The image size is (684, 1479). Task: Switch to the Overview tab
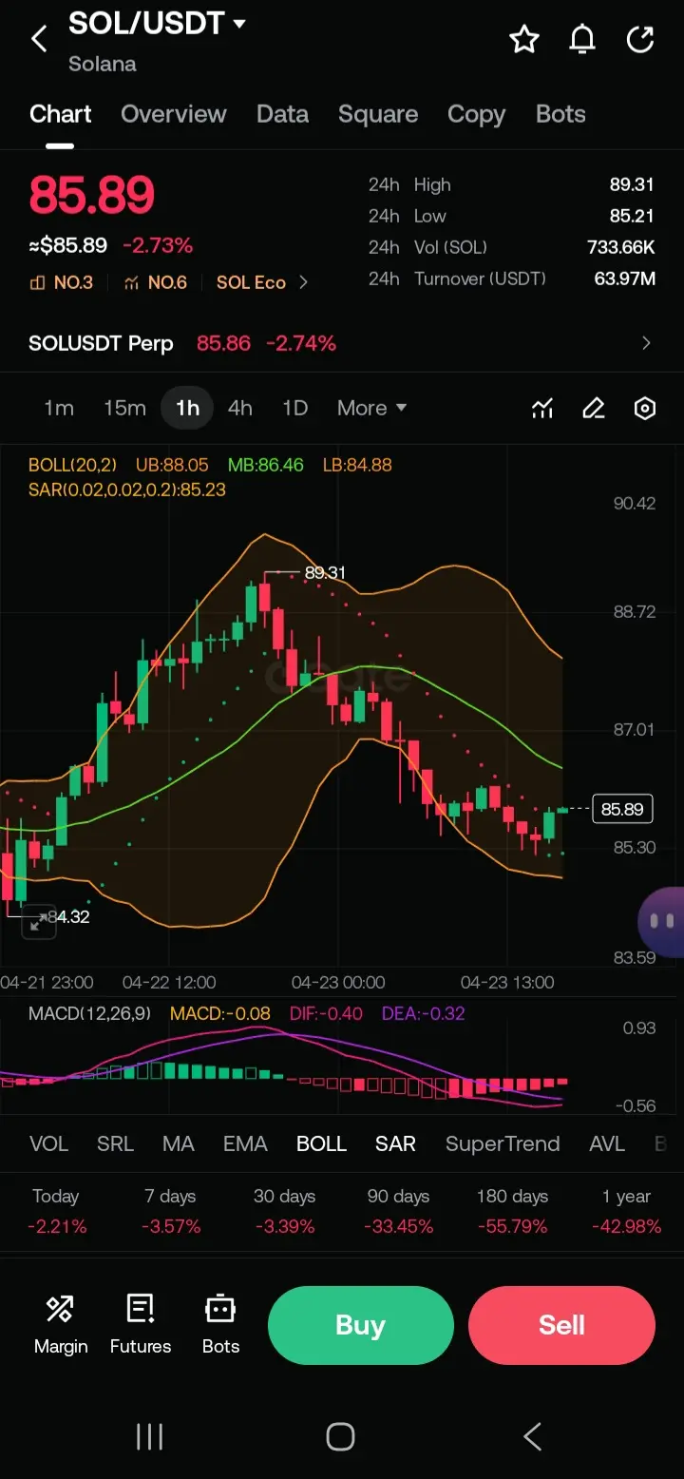[x=174, y=114]
